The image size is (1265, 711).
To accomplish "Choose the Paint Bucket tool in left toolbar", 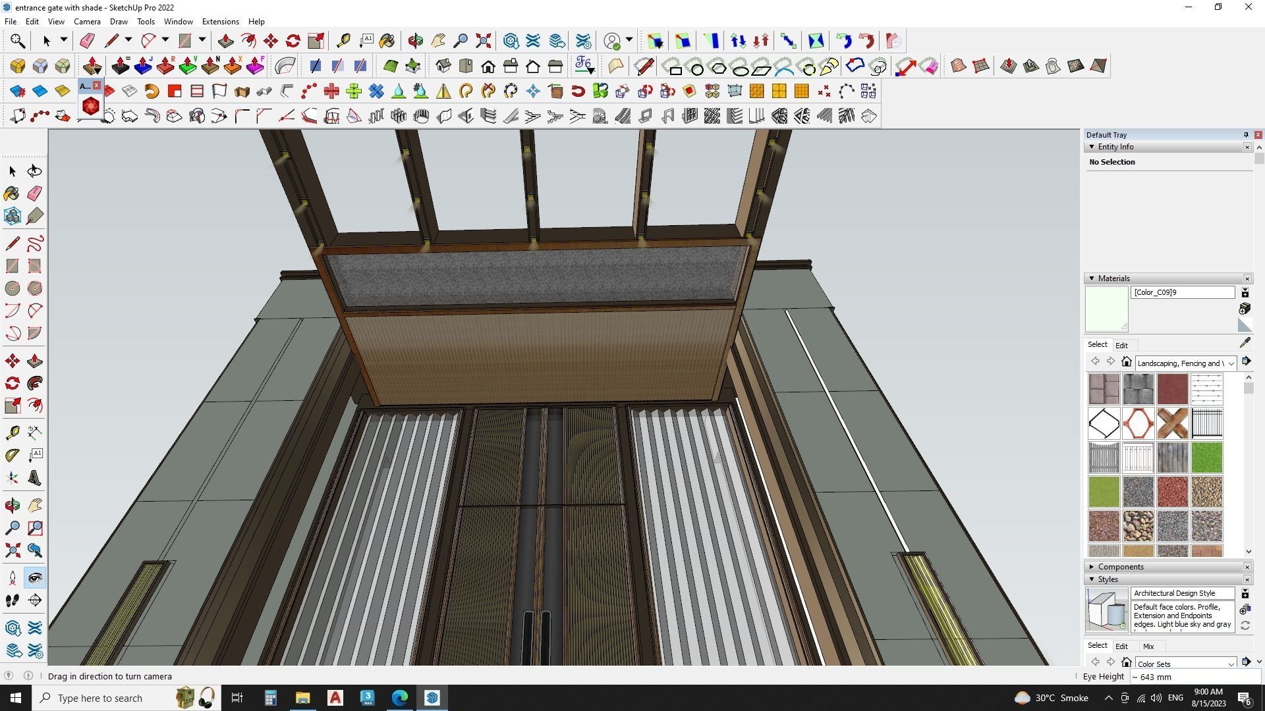I will tap(13, 194).
